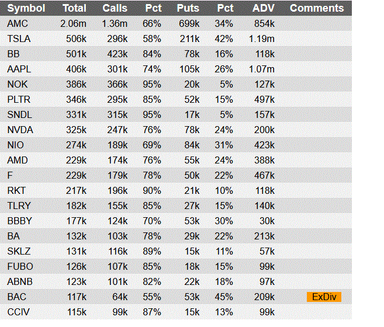Viewport: 384px width, 327px height.
Task: Click TSLA ADV value 1.19m
Action: point(261,39)
